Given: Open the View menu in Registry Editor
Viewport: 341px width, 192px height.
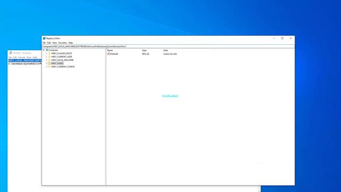Looking at the screenshot, I should coord(54,43).
